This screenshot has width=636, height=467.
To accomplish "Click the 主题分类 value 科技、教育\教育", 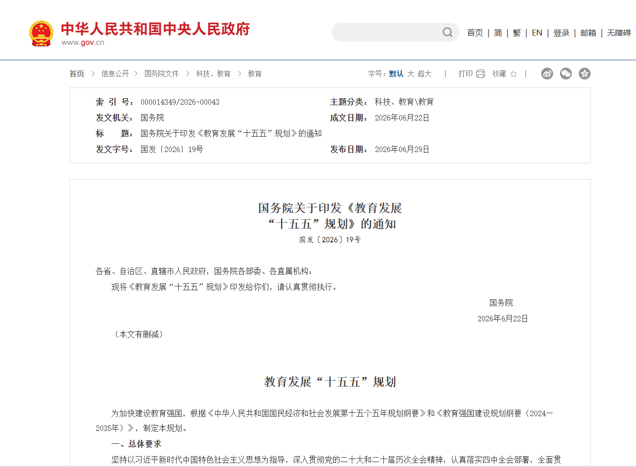I will 404,102.
